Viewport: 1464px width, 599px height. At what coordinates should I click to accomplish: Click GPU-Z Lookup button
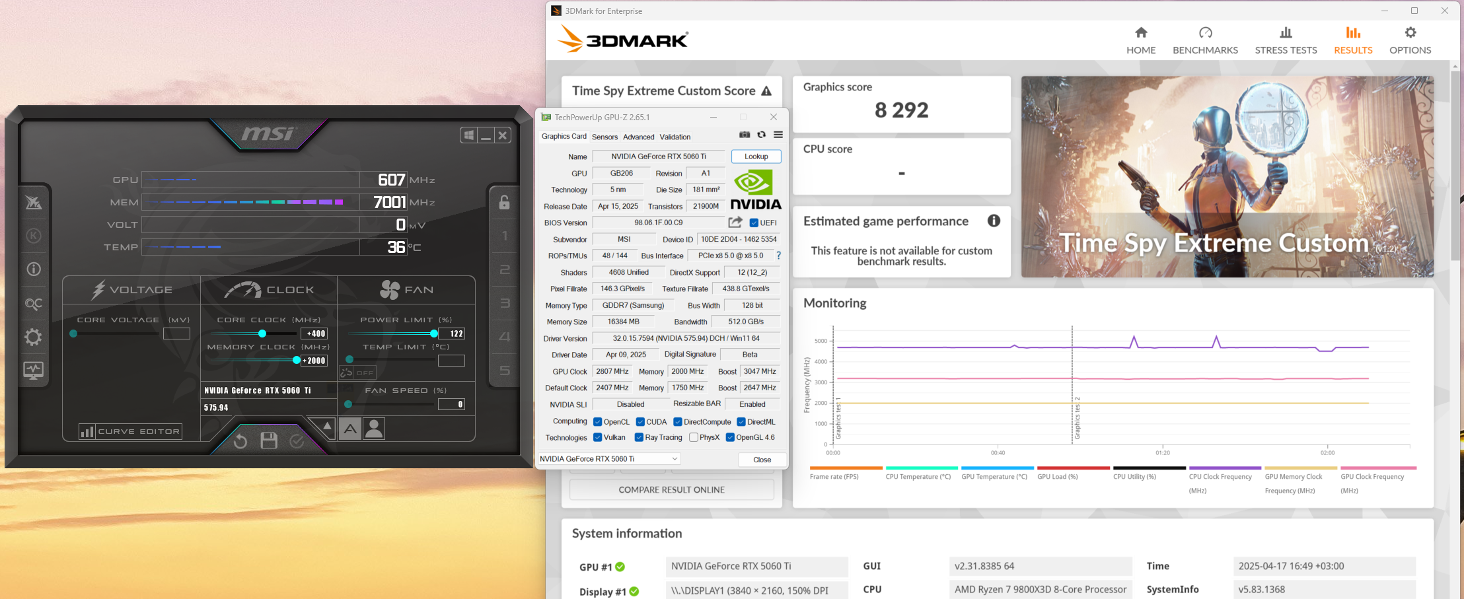[x=756, y=157]
